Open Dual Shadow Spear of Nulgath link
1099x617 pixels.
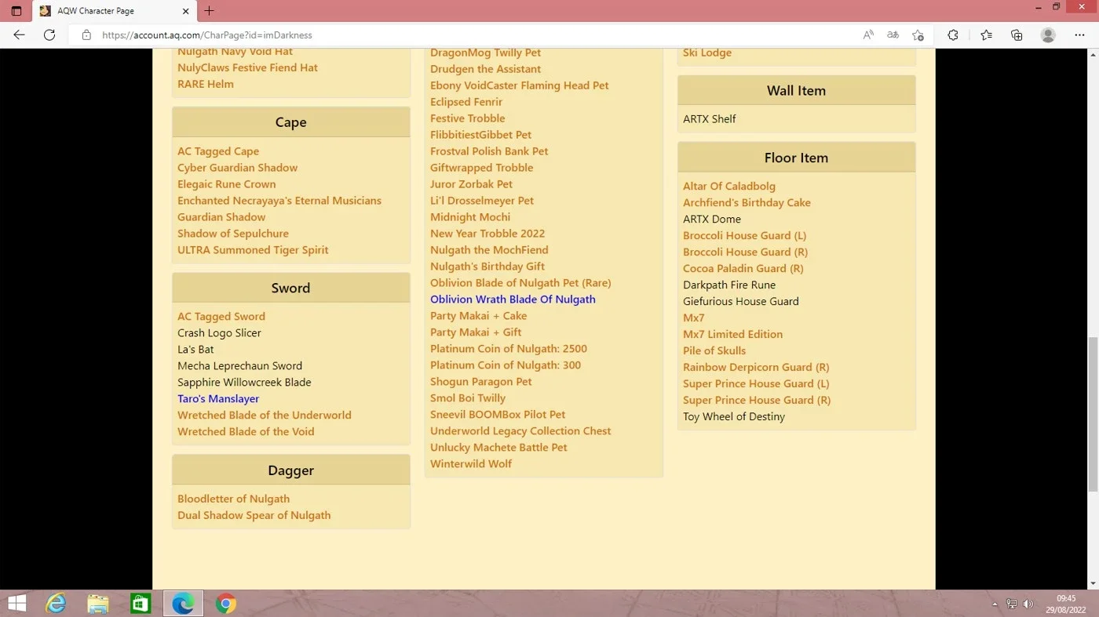pos(254,515)
